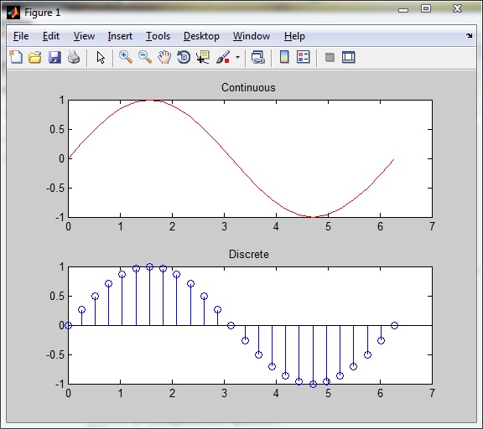Click the New Figure toolbar icon
The height and width of the screenshot is (429, 483).
[x=16, y=57]
